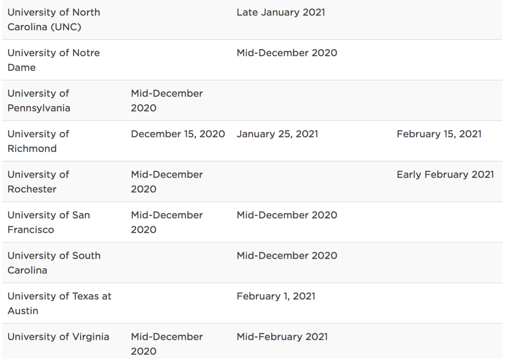
Task: Click Virginia's Mid-December 2020 date
Action: pyautogui.click(x=167, y=344)
